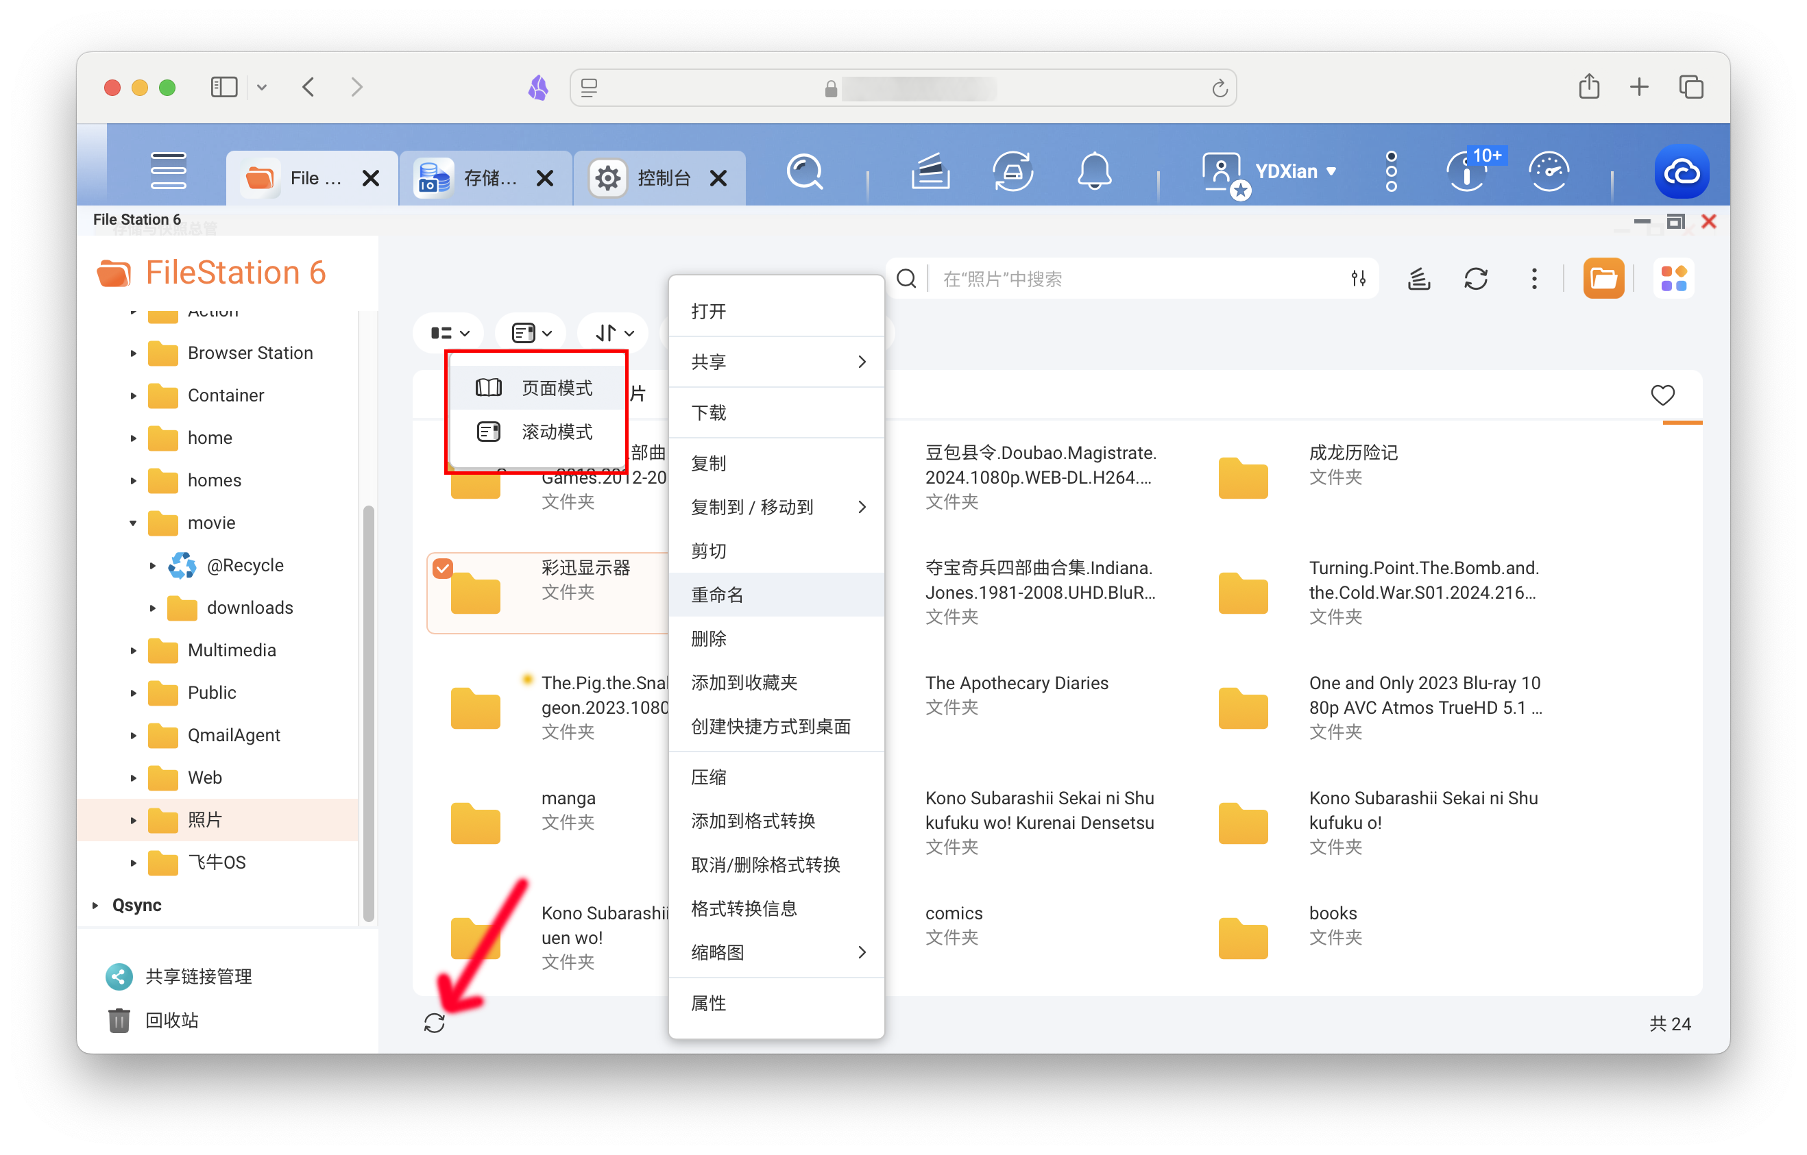Image resolution: width=1807 pixels, height=1155 pixels.
Task: Select the downloads folder in tree
Action: click(231, 608)
